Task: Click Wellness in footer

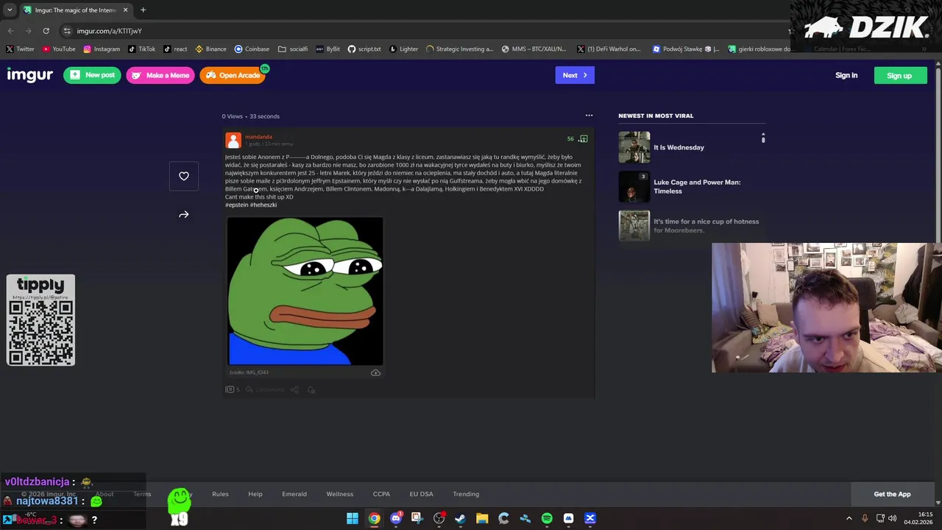Action: click(340, 494)
